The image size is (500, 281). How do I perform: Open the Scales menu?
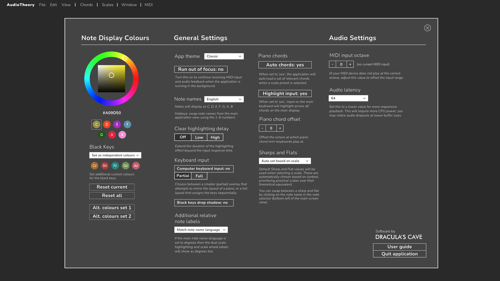coord(107,5)
